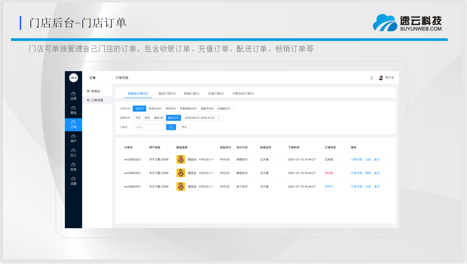This screenshot has width=467, height=264.
Task: Switch to the 配送订单(15) tab
Action: (x=167, y=93)
